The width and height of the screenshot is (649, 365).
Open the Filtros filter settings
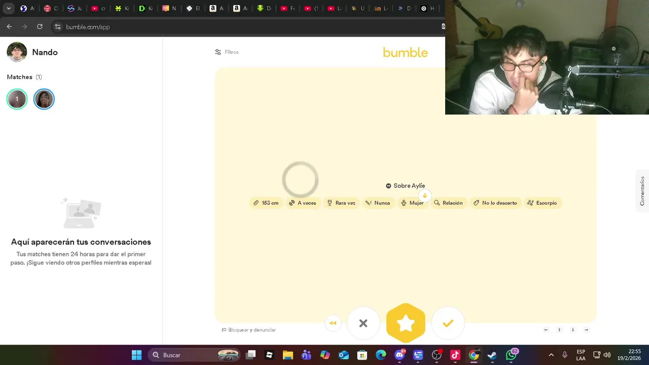[x=227, y=52]
